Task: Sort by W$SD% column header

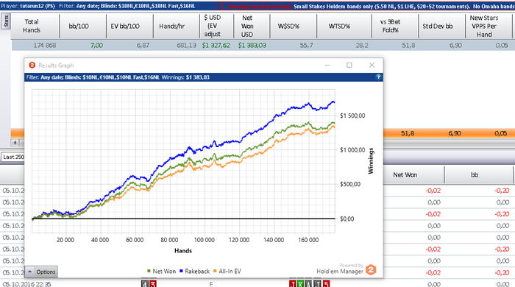Action: click(x=293, y=26)
